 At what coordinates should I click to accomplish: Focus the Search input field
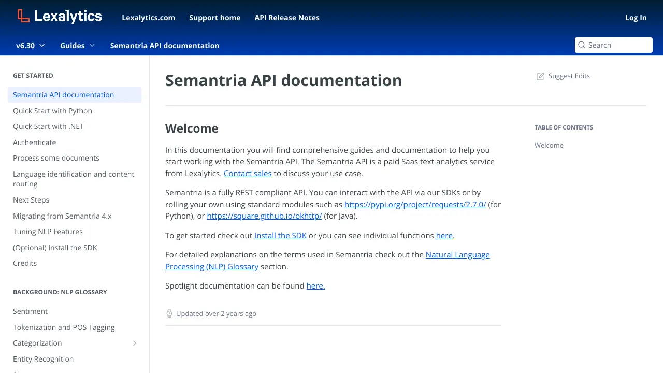614,45
